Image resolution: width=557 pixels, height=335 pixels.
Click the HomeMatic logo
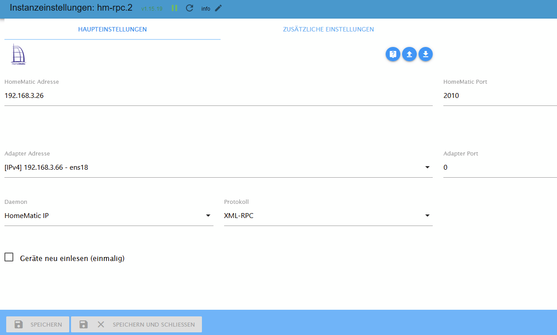18,55
